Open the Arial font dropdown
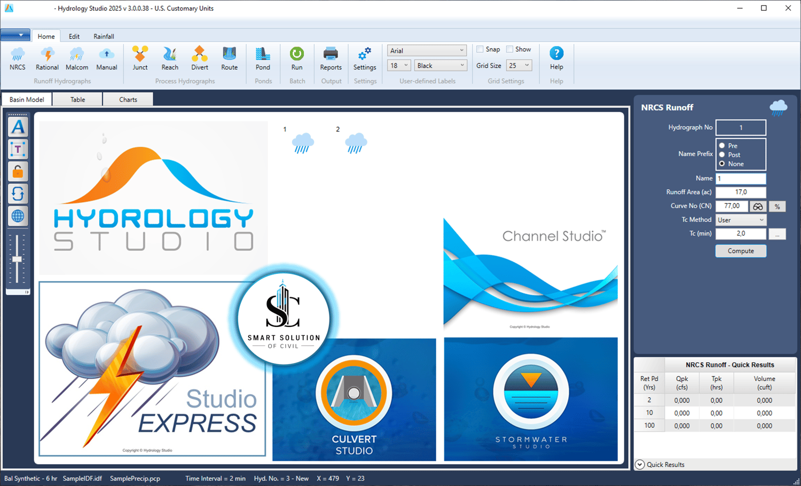This screenshot has width=801, height=486. tap(427, 51)
